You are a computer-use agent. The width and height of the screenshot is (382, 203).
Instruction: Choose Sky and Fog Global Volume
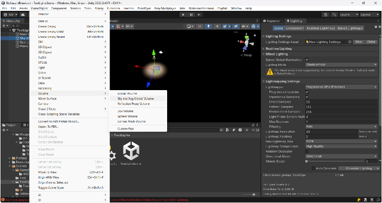[138, 99]
